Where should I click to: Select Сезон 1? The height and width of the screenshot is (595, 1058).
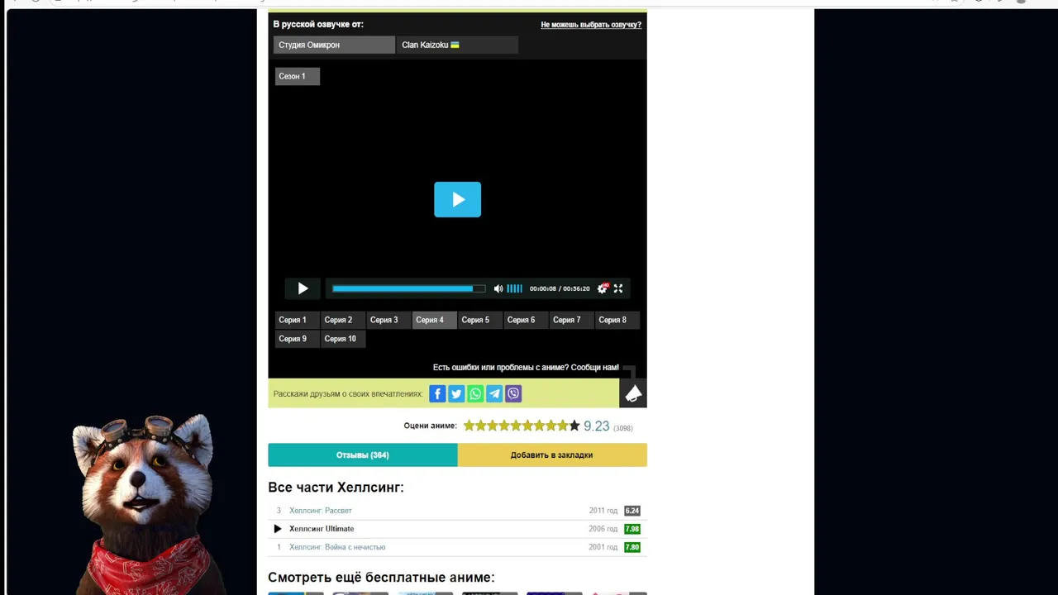click(297, 76)
